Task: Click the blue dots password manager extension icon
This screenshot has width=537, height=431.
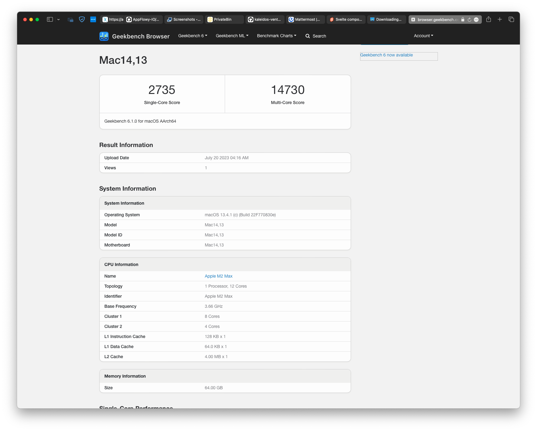Action: pyautogui.click(x=93, y=20)
